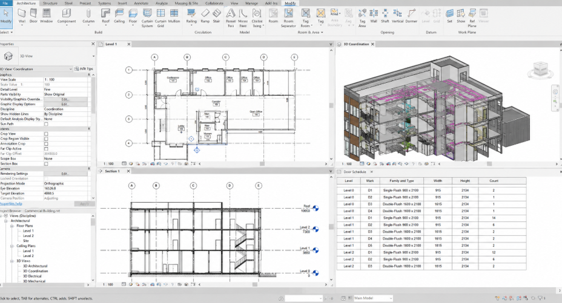The height and width of the screenshot is (303, 562).
Task: Click the Apply button in Properties
Action: [x=85, y=204]
